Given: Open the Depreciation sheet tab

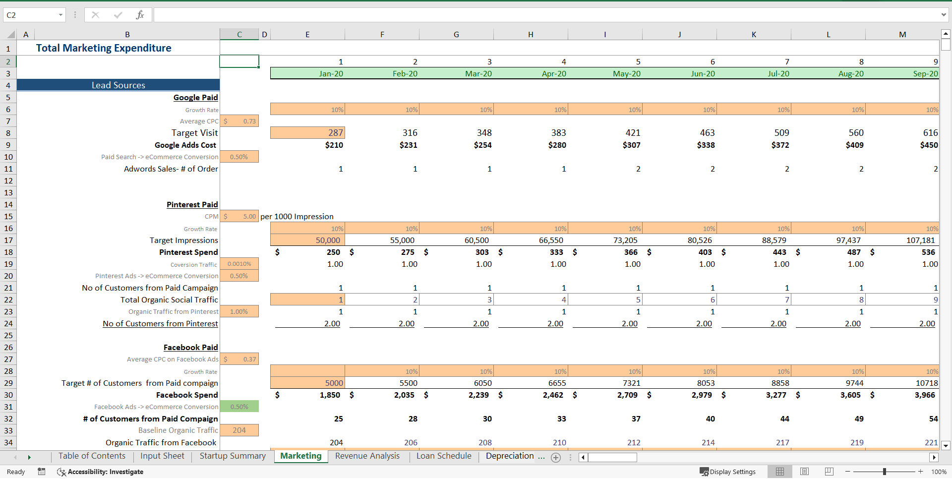Looking at the screenshot, I should tap(510, 456).
